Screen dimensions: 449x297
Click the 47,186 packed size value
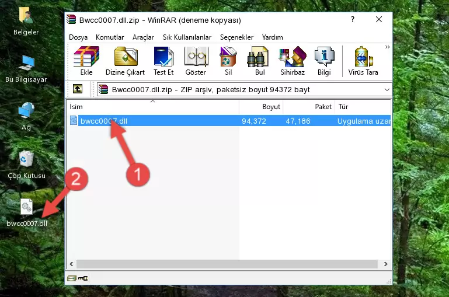[x=298, y=121]
